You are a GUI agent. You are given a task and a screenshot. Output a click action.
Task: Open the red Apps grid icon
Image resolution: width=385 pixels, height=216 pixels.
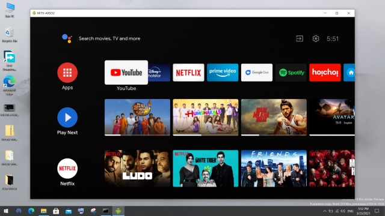[67, 73]
